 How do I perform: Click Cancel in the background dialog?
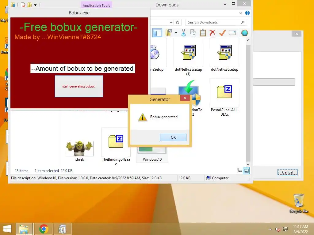288,172
